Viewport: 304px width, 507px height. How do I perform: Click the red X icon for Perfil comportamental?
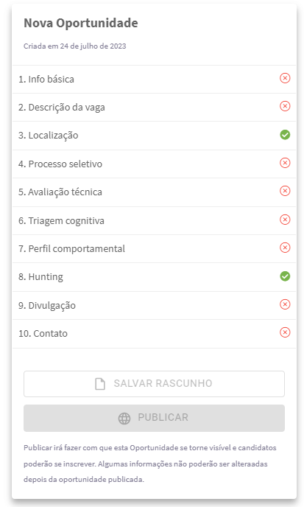coord(285,248)
